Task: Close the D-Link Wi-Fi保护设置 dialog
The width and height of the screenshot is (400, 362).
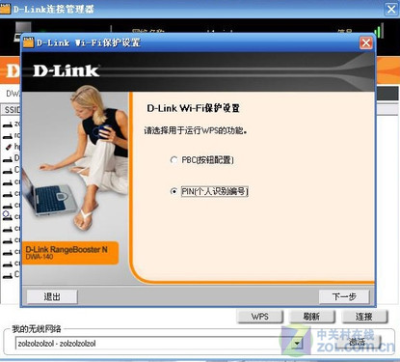Action: (x=366, y=42)
